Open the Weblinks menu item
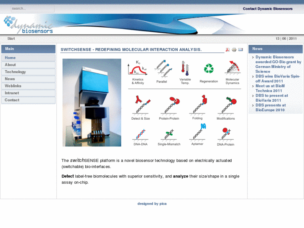 click(x=28, y=86)
